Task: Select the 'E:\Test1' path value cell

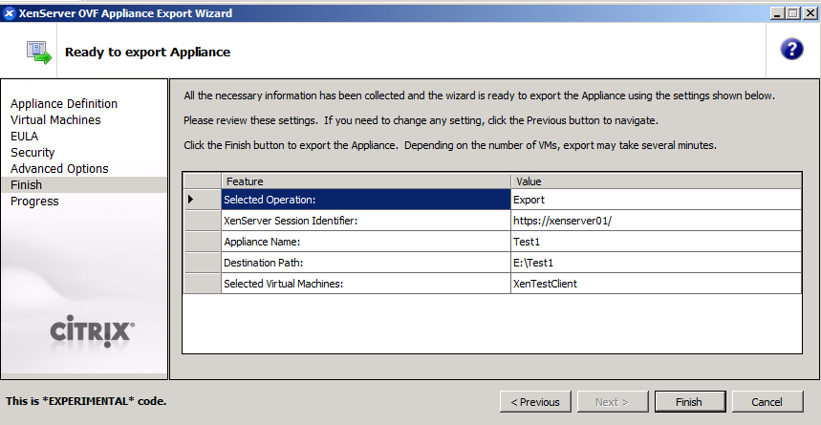Action: pyautogui.click(x=656, y=263)
